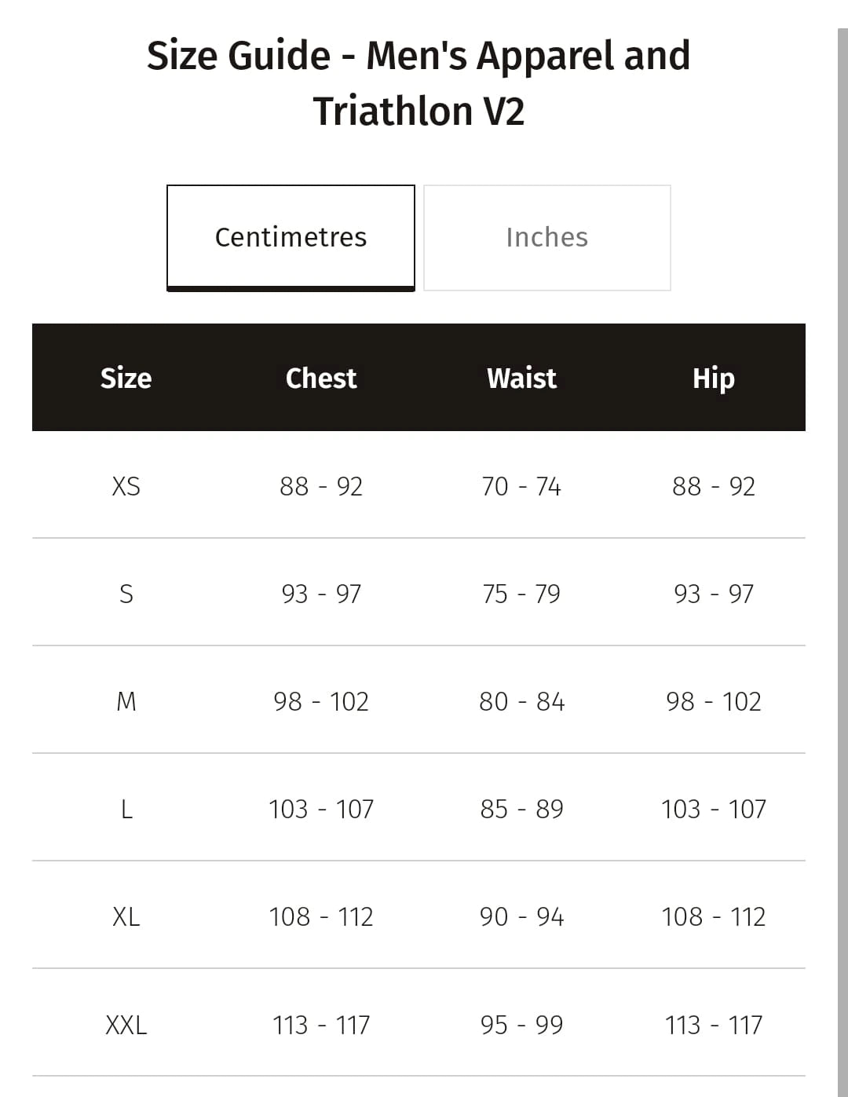The width and height of the screenshot is (848, 1097).
Task: Click the XS size row label
Action: [126, 486]
